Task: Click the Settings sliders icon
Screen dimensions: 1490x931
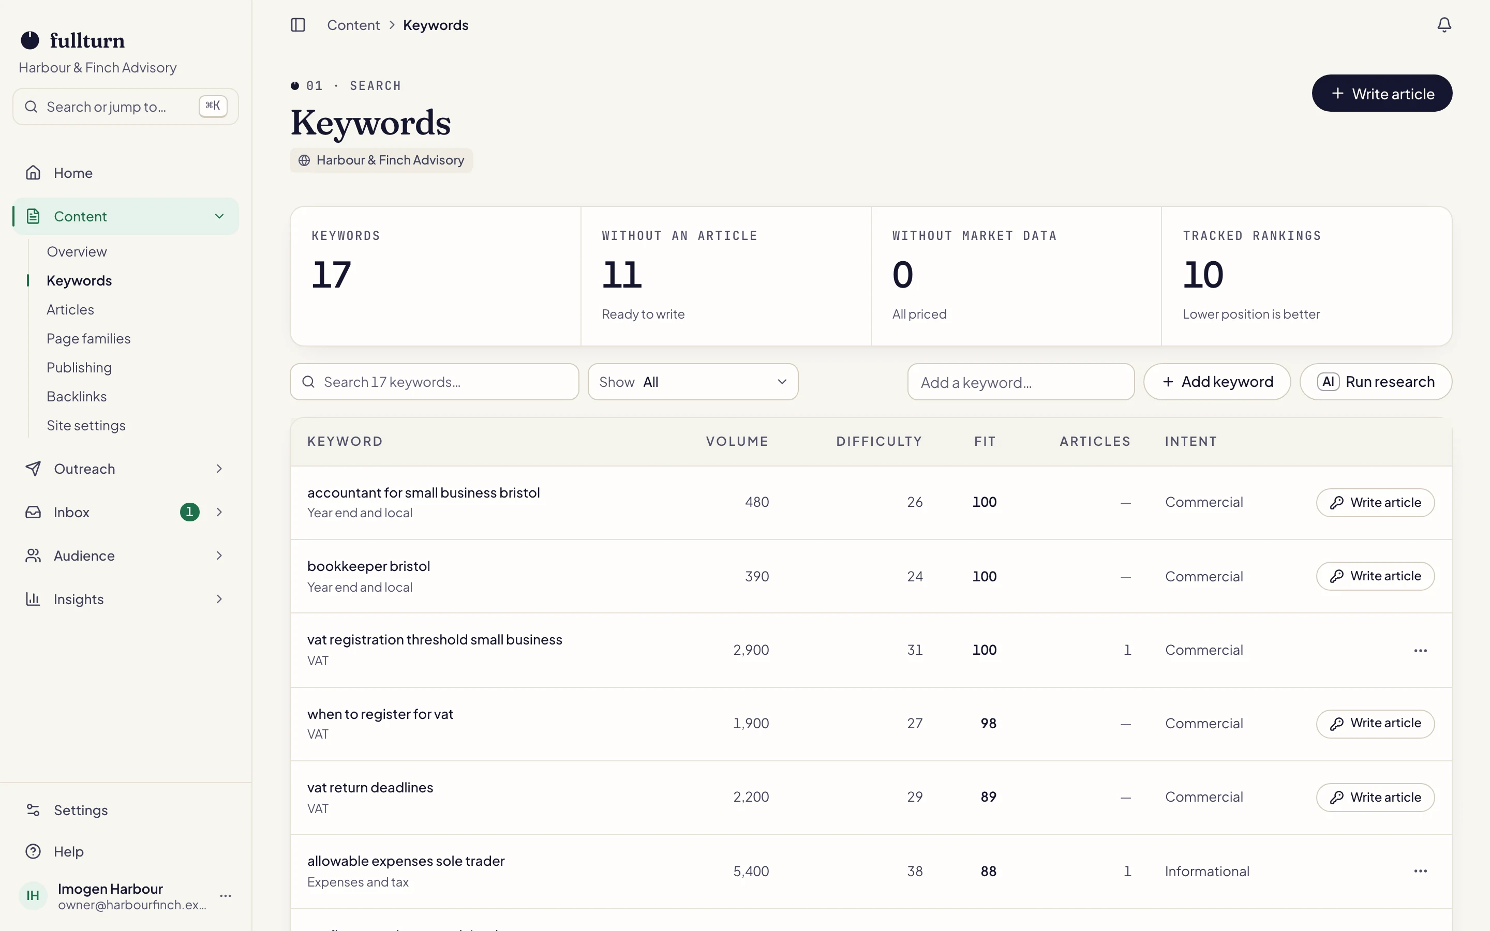Action: pos(33,810)
